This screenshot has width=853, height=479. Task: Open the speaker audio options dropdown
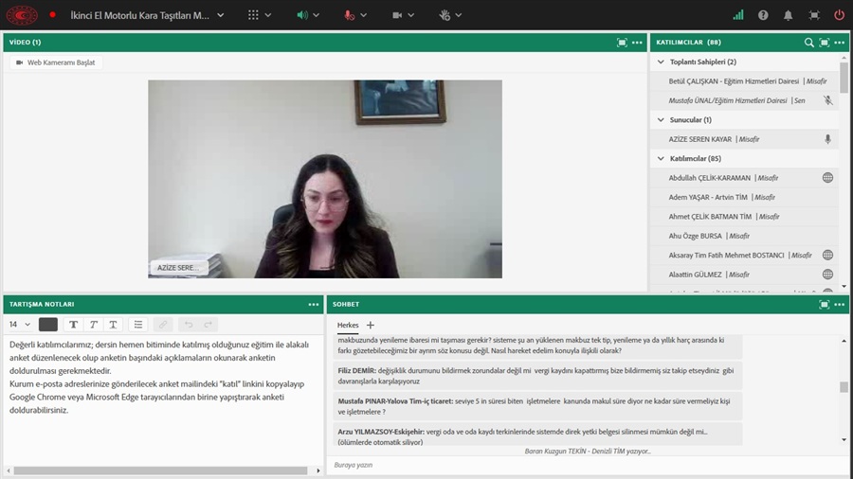[316, 15]
